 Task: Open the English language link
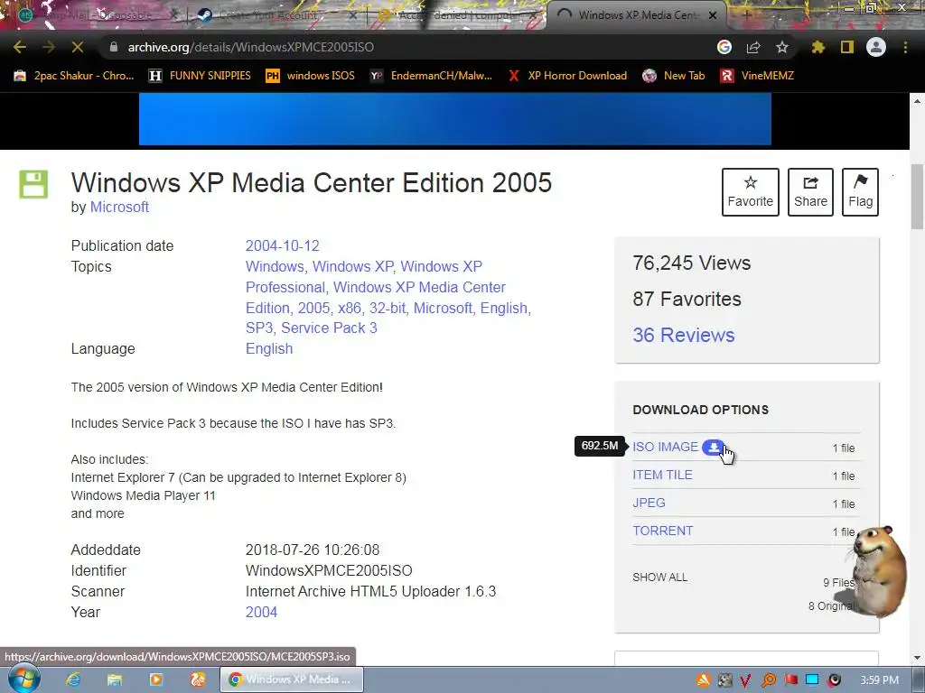pos(269,349)
